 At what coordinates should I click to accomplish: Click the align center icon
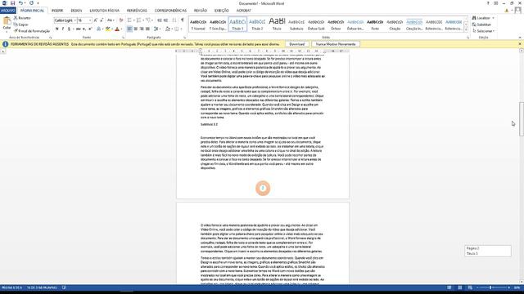136,29
